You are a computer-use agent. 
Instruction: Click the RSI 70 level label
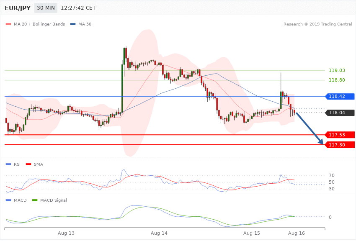pyautogui.click(x=331, y=175)
